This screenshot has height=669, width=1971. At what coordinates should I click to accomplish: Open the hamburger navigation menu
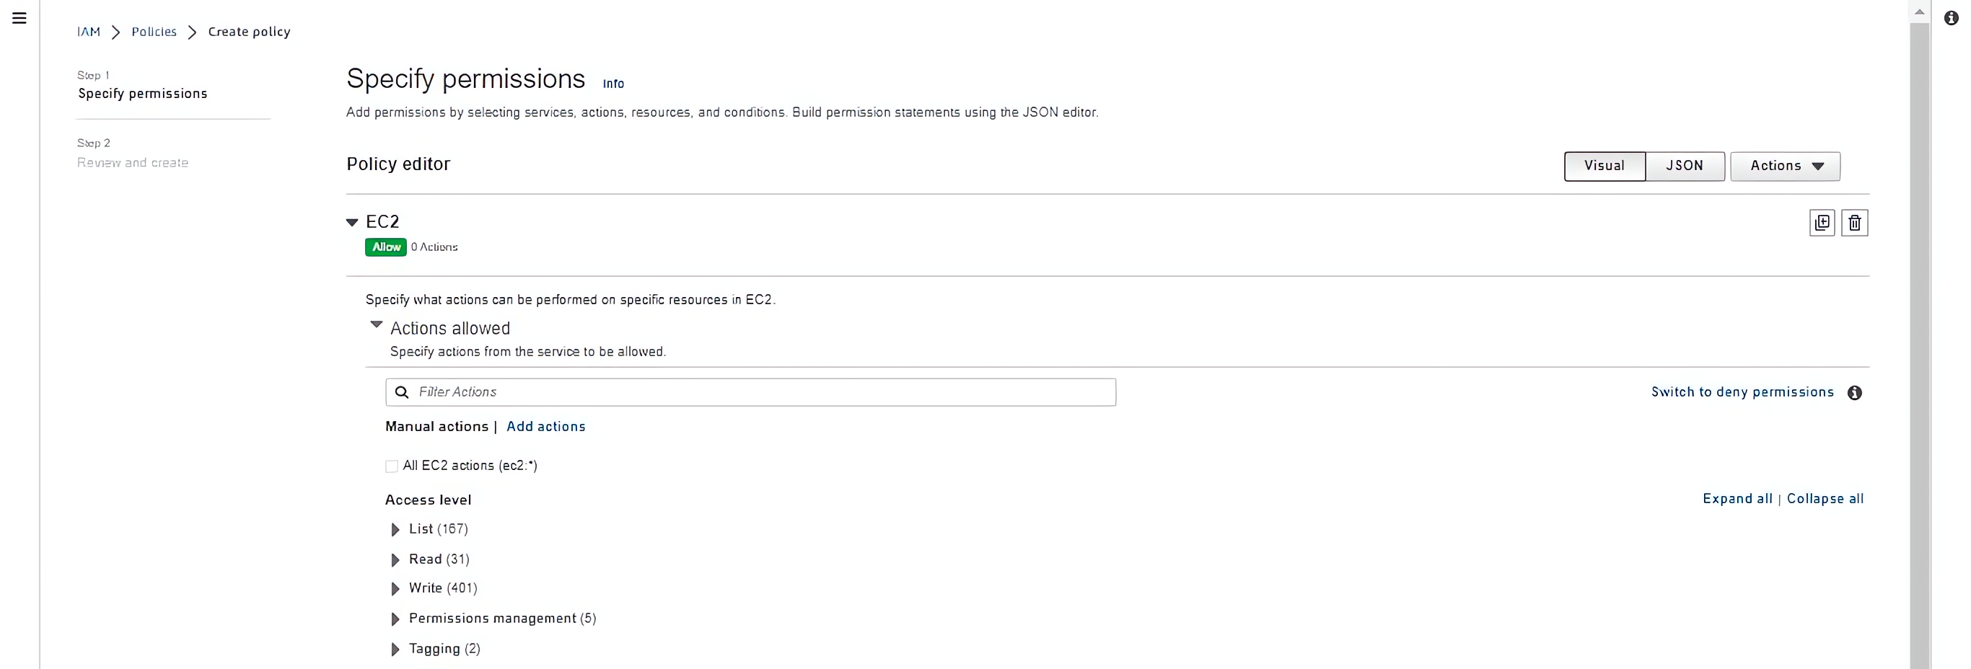click(x=20, y=18)
